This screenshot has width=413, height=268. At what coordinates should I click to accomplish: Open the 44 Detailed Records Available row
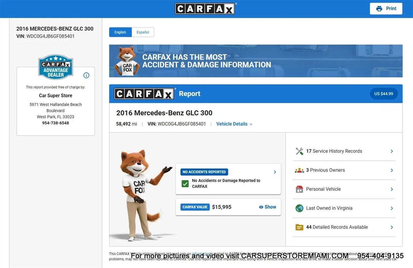tap(344, 227)
